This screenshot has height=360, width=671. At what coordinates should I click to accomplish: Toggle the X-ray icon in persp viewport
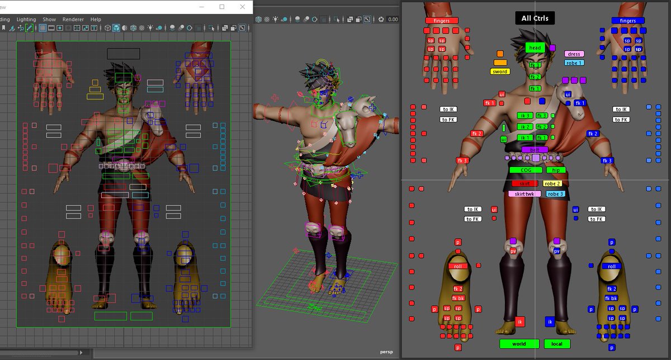[349, 20]
